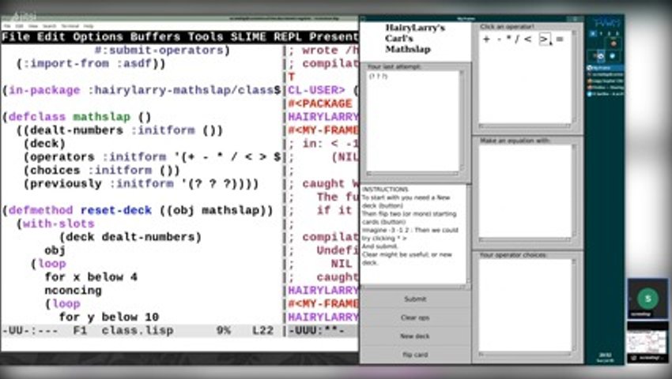The height and width of the screenshot is (379, 672).
Task: Click the equals operator
Action: point(559,39)
